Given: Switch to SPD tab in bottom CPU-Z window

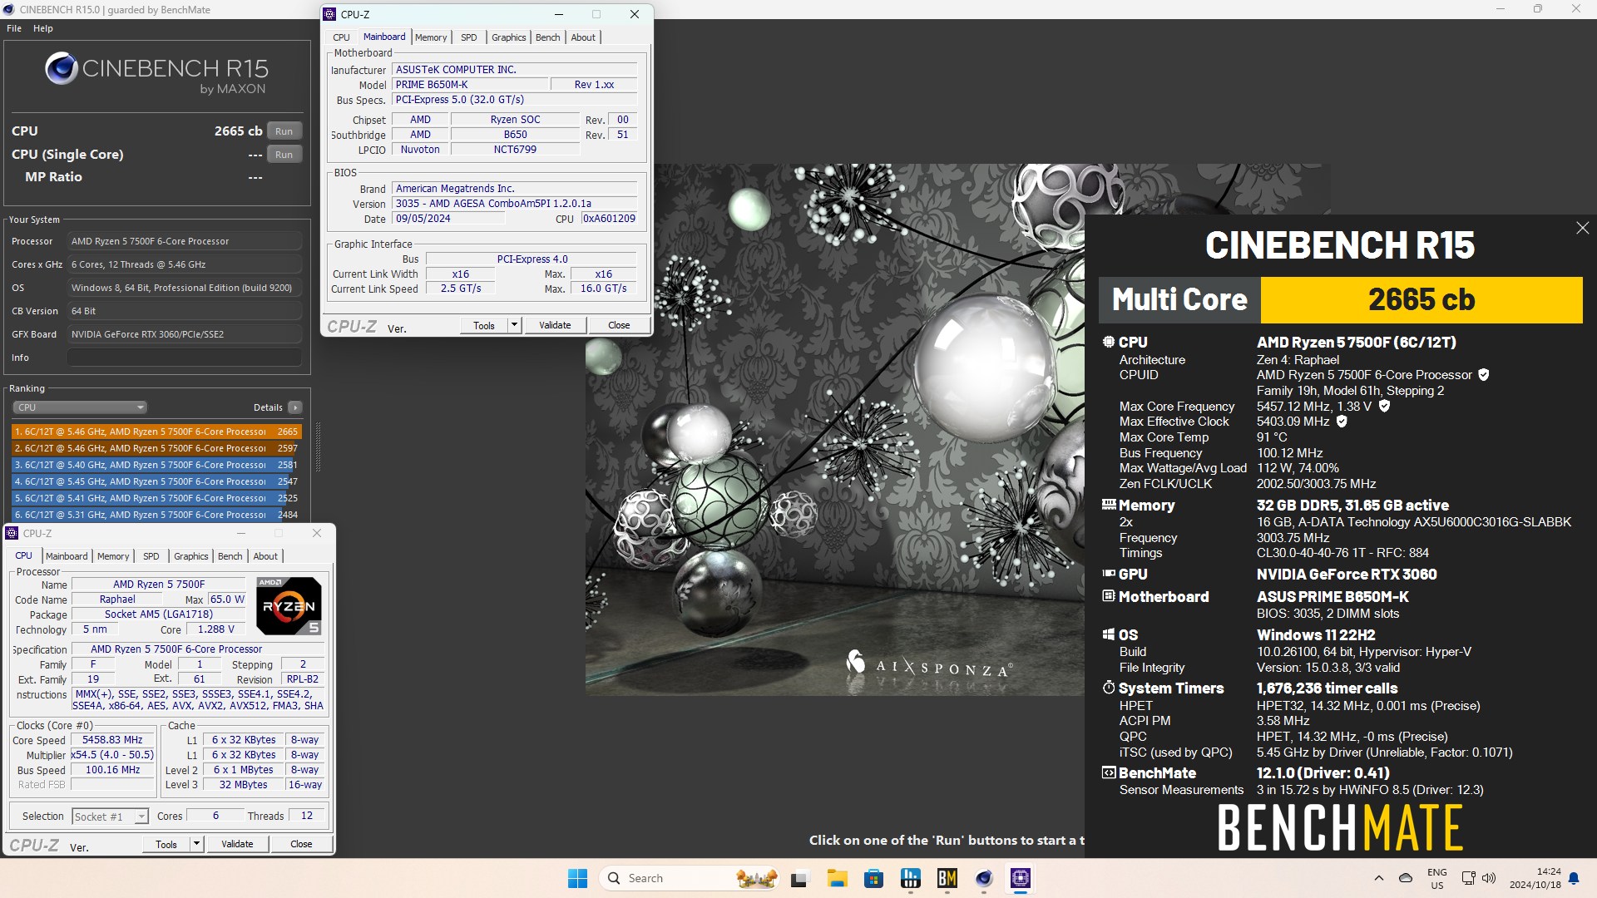Looking at the screenshot, I should tap(151, 556).
